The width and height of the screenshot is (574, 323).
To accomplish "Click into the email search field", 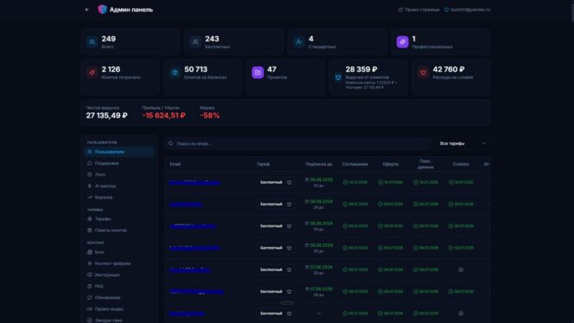I will (x=298, y=143).
